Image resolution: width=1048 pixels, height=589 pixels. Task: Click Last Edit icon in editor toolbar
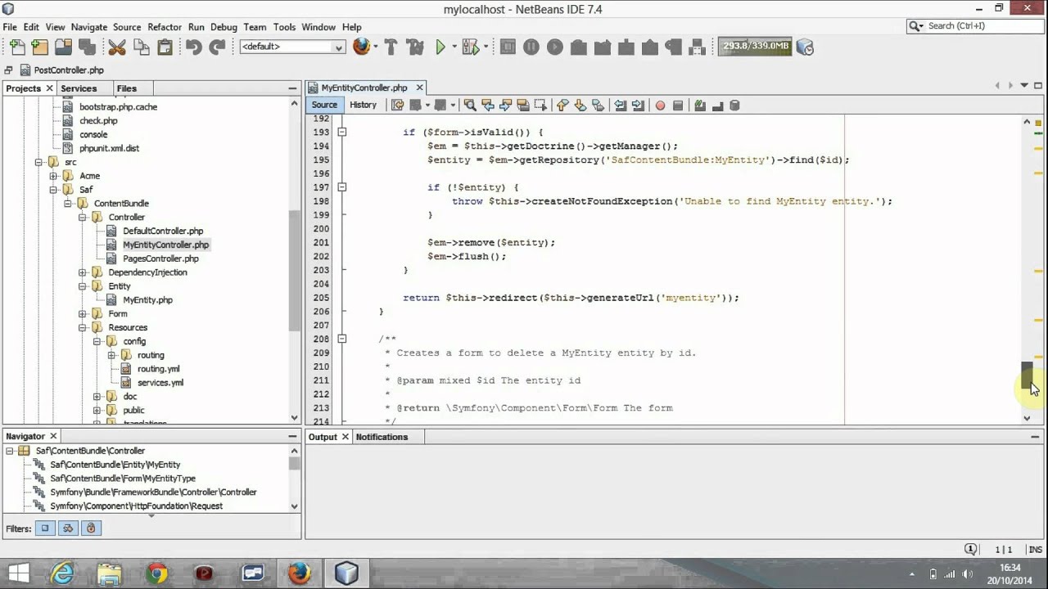point(398,105)
